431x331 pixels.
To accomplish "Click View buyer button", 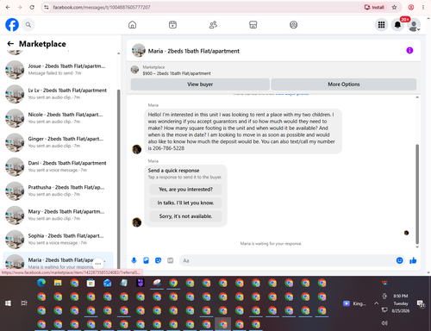I will click(x=200, y=84).
